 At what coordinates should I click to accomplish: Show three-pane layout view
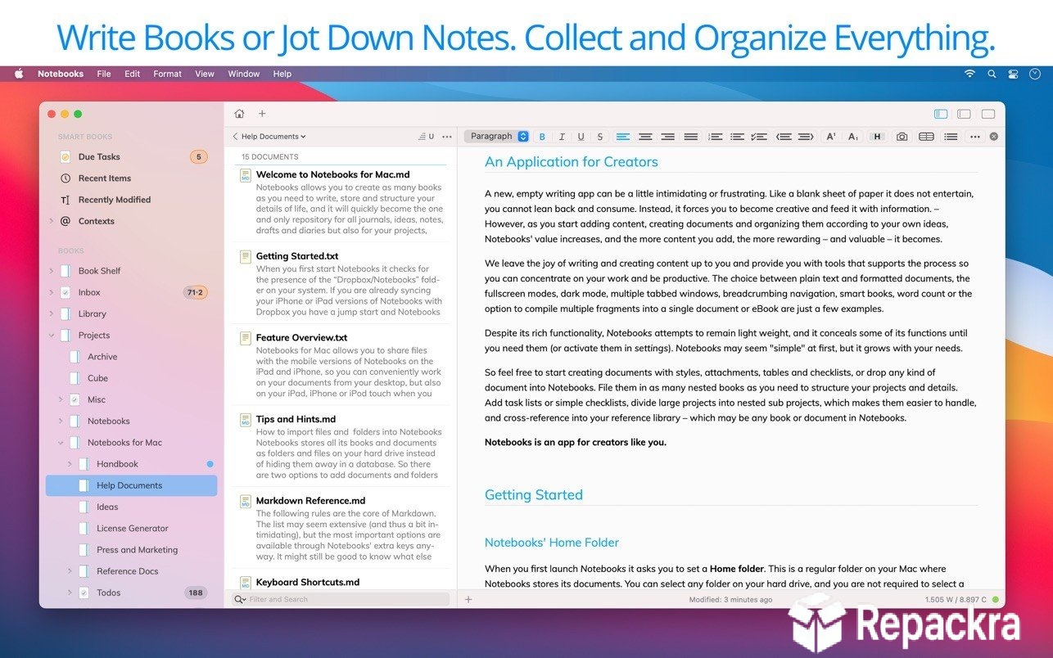(x=941, y=114)
